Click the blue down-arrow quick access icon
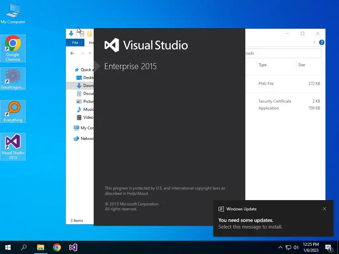This screenshot has width=339, height=254. click(71, 33)
